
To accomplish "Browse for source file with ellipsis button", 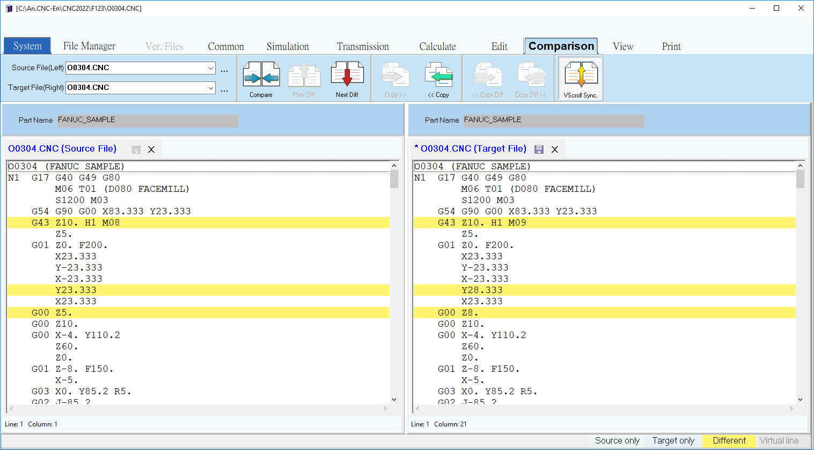I will click(x=224, y=70).
